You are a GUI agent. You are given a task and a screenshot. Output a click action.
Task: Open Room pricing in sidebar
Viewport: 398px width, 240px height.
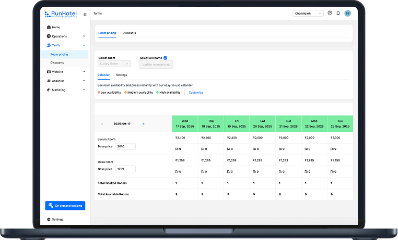coord(64,54)
